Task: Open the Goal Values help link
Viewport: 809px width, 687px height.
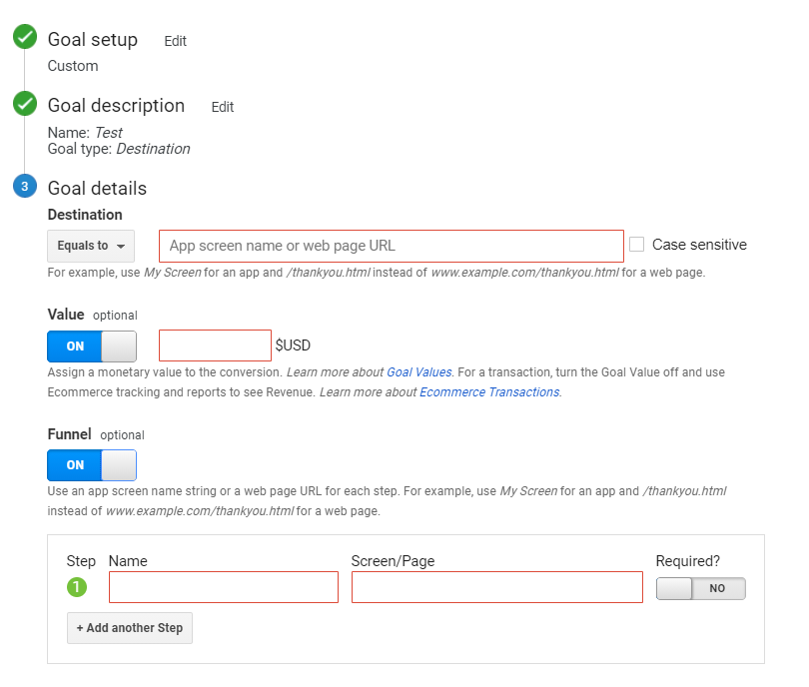Action: point(418,372)
